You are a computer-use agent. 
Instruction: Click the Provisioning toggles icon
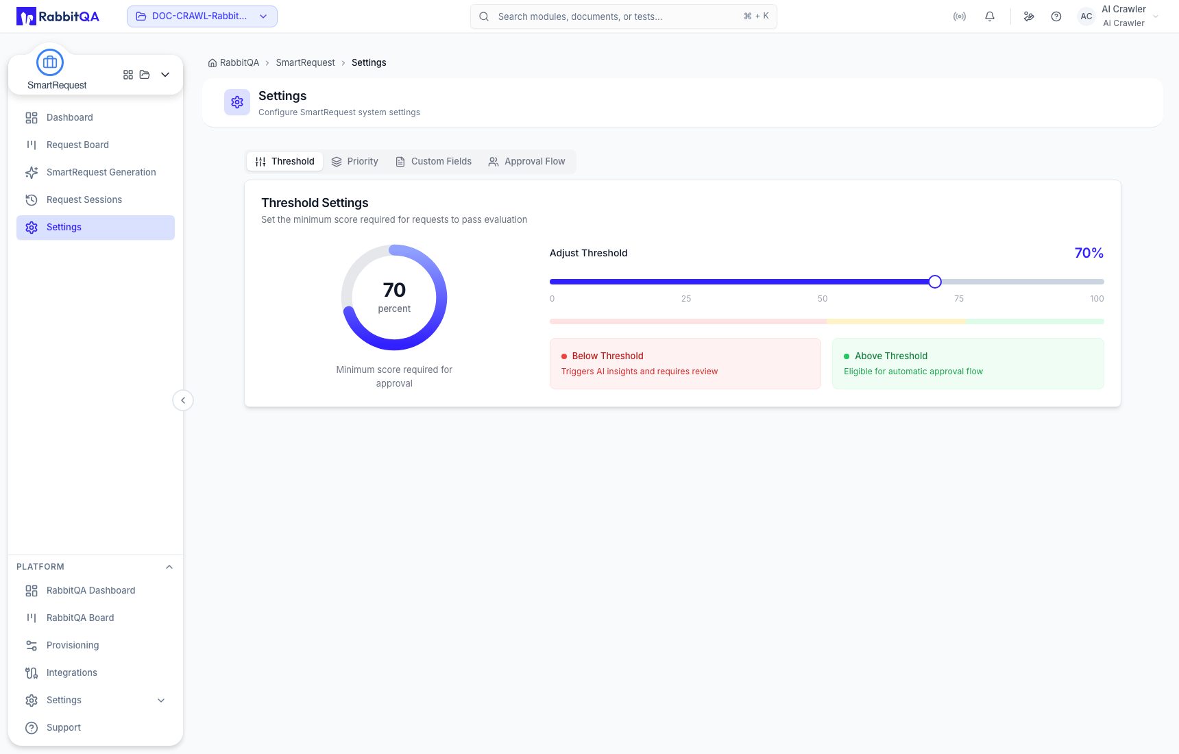coord(32,646)
